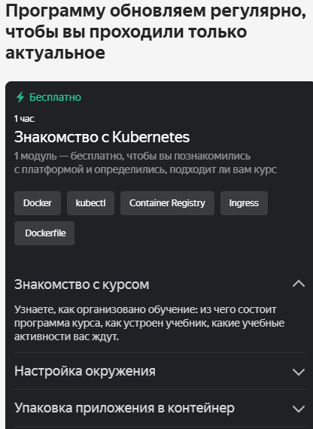
Task: Click the gray 1 модуль — бесплатно subtitle
Action: [145, 163]
